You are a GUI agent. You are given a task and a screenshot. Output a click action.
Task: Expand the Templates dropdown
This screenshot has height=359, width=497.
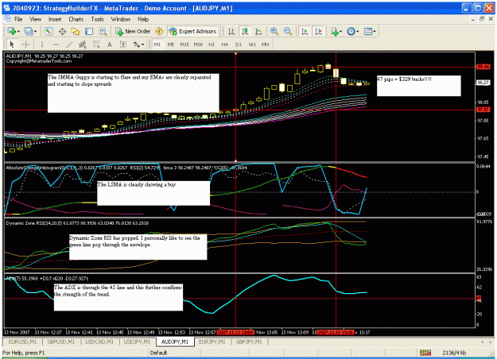pyautogui.click(x=375, y=32)
